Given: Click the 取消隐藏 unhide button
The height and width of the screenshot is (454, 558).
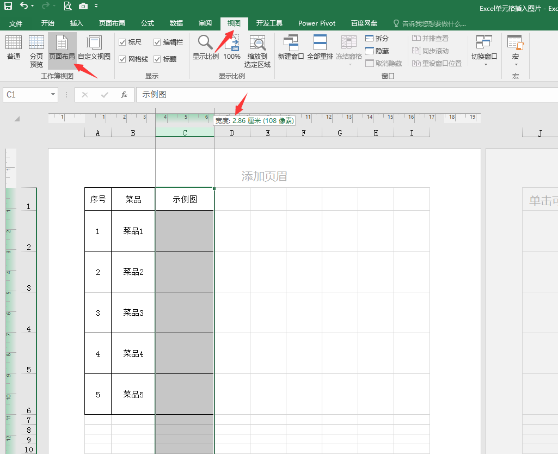Looking at the screenshot, I should click(384, 63).
